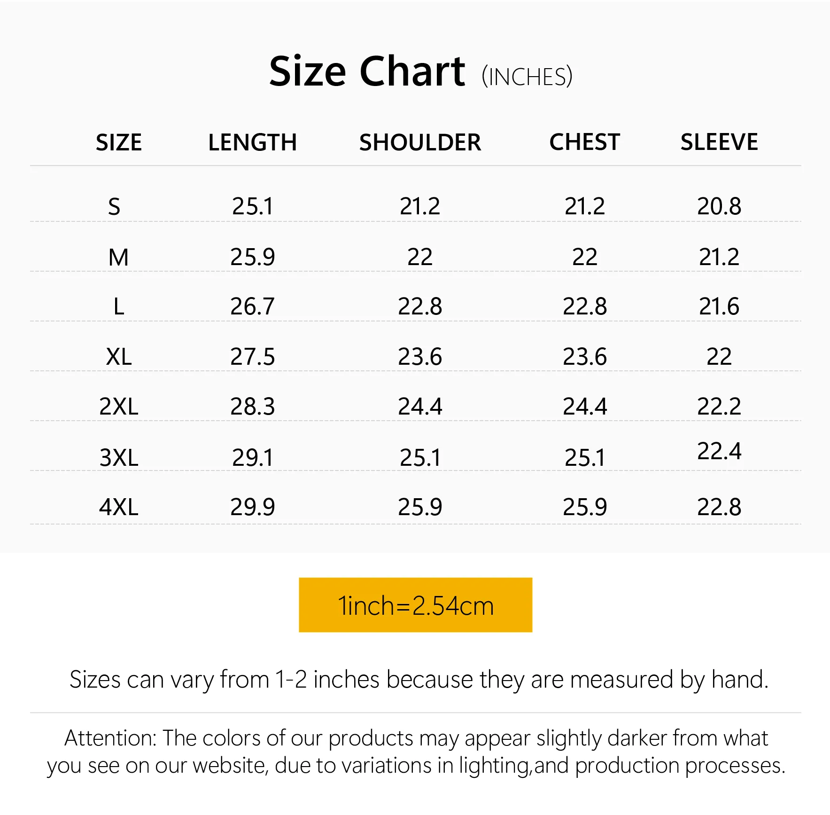Select the length value 28.3 for 2XL
Screen dimensions: 830x815
tap(252, 407)
